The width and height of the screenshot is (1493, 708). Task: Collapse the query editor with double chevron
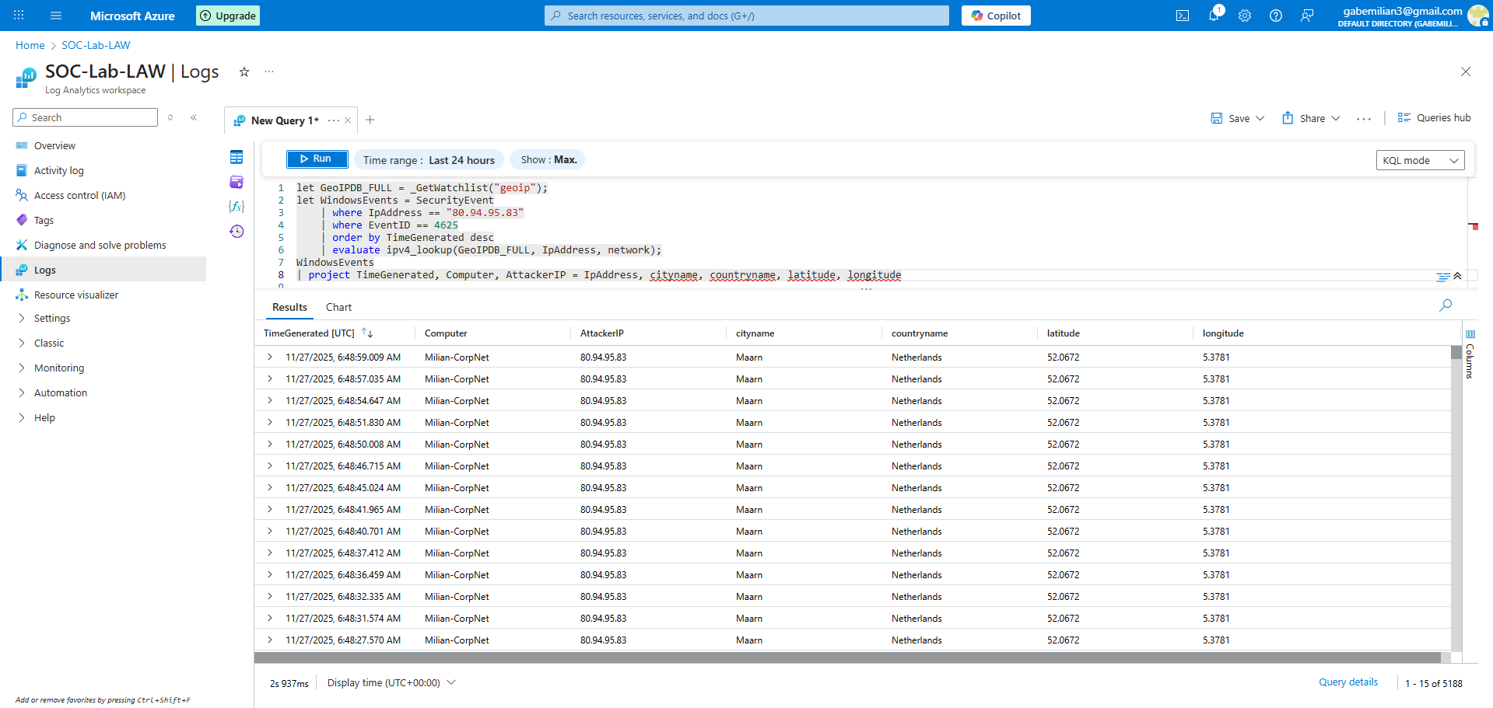[x=1457, y=276]
